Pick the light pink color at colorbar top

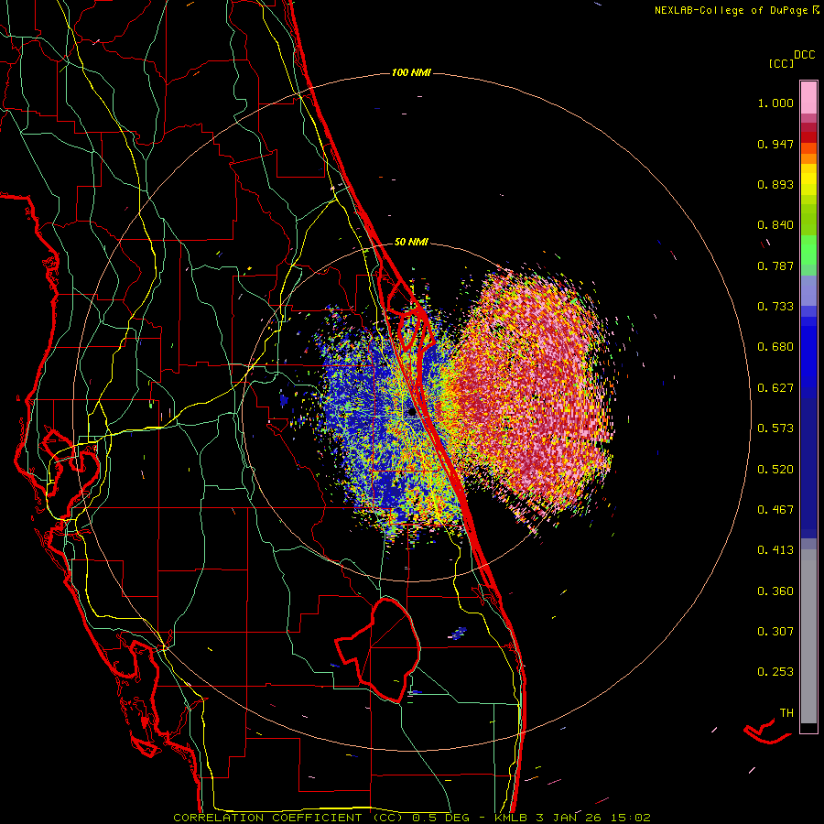808,97
